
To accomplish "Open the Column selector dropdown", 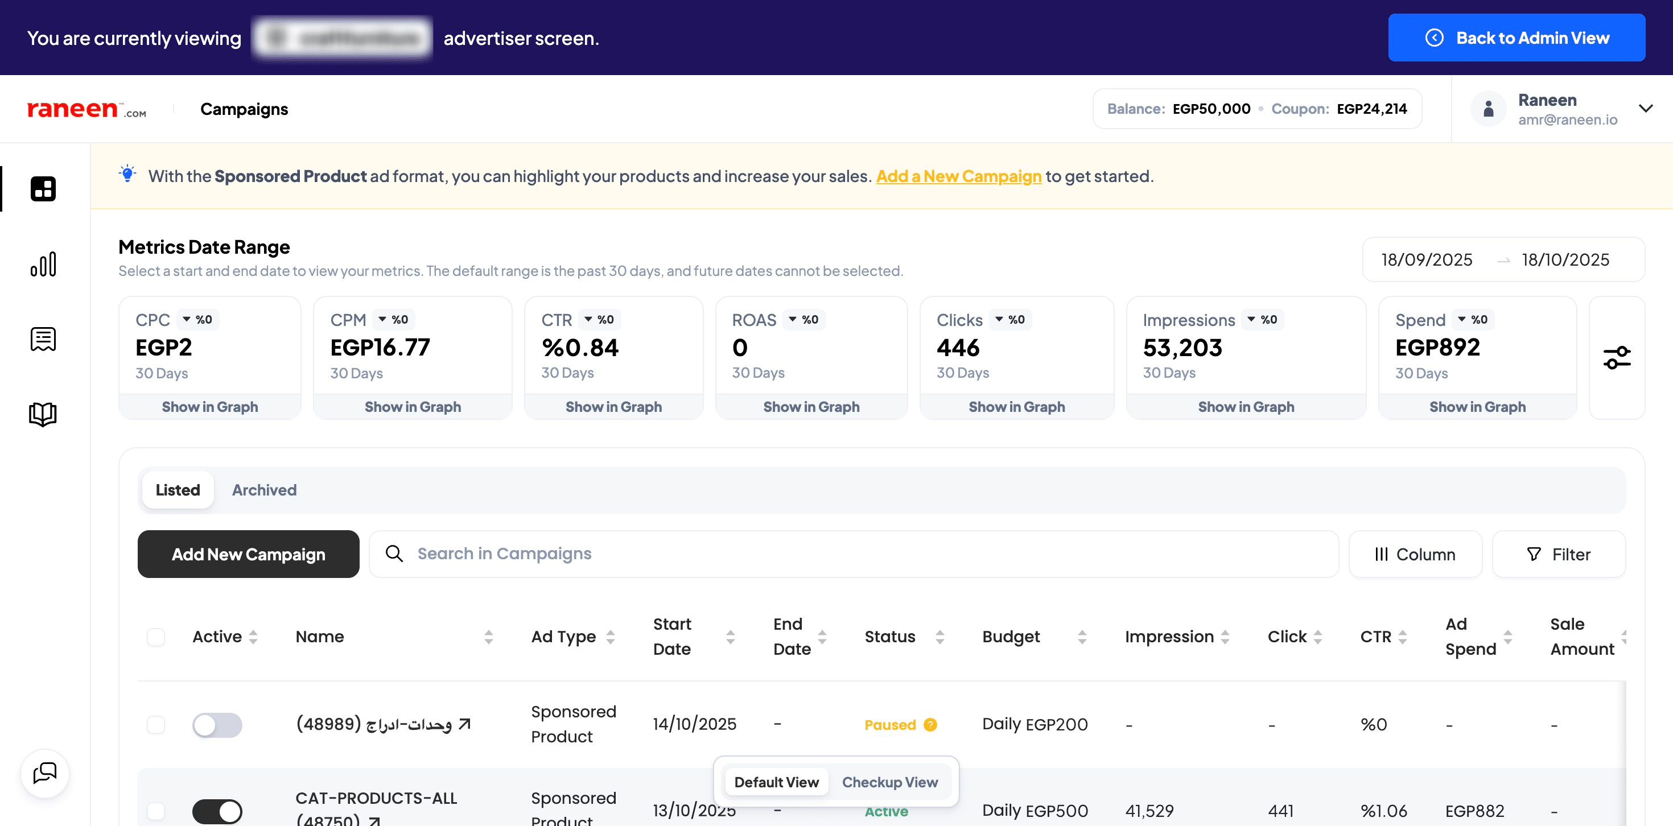I will point(1415,554).
